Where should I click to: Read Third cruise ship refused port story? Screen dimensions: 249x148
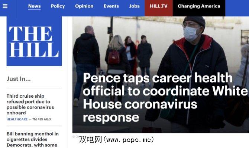(30, 104)
